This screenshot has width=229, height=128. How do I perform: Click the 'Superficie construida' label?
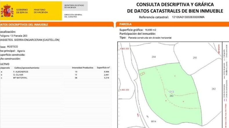pos(12,55)
